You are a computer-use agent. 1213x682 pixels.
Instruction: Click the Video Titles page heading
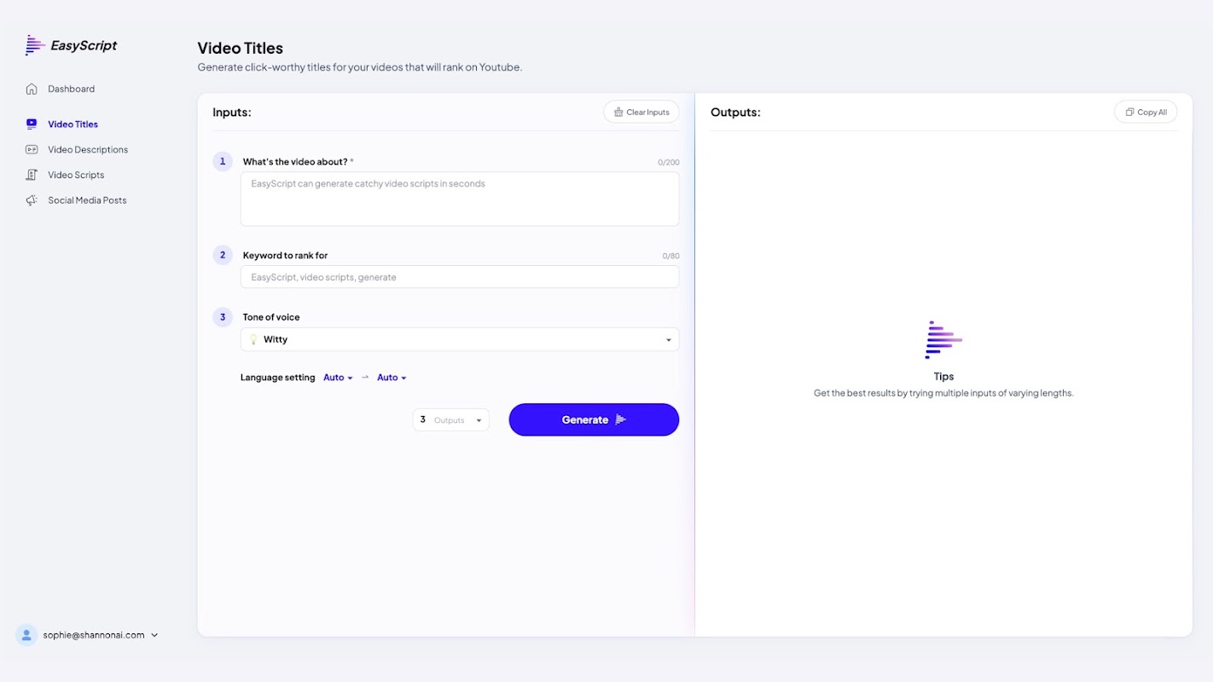241,48
